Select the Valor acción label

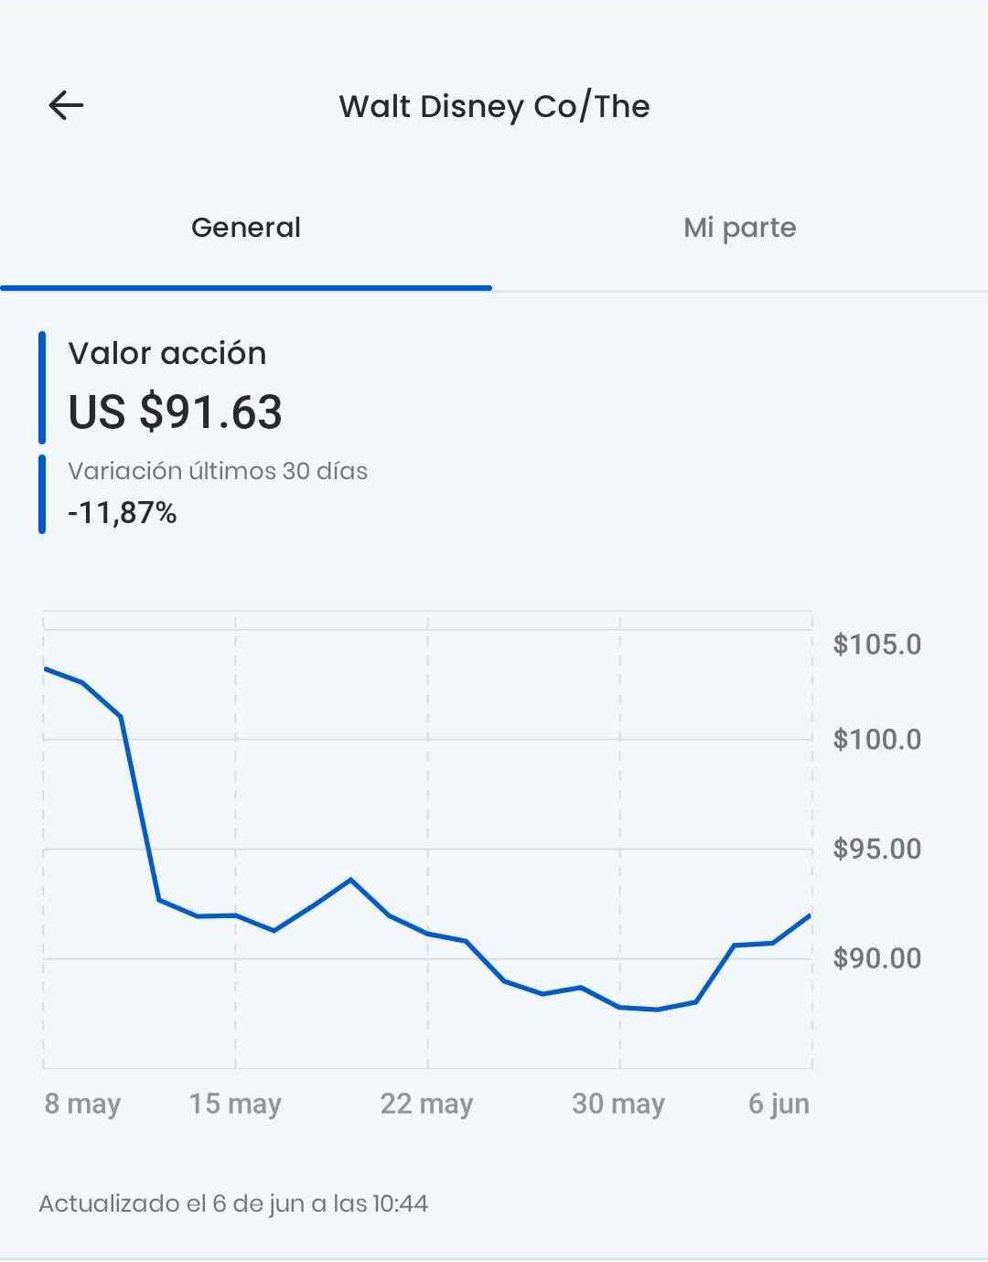[167, 353]
